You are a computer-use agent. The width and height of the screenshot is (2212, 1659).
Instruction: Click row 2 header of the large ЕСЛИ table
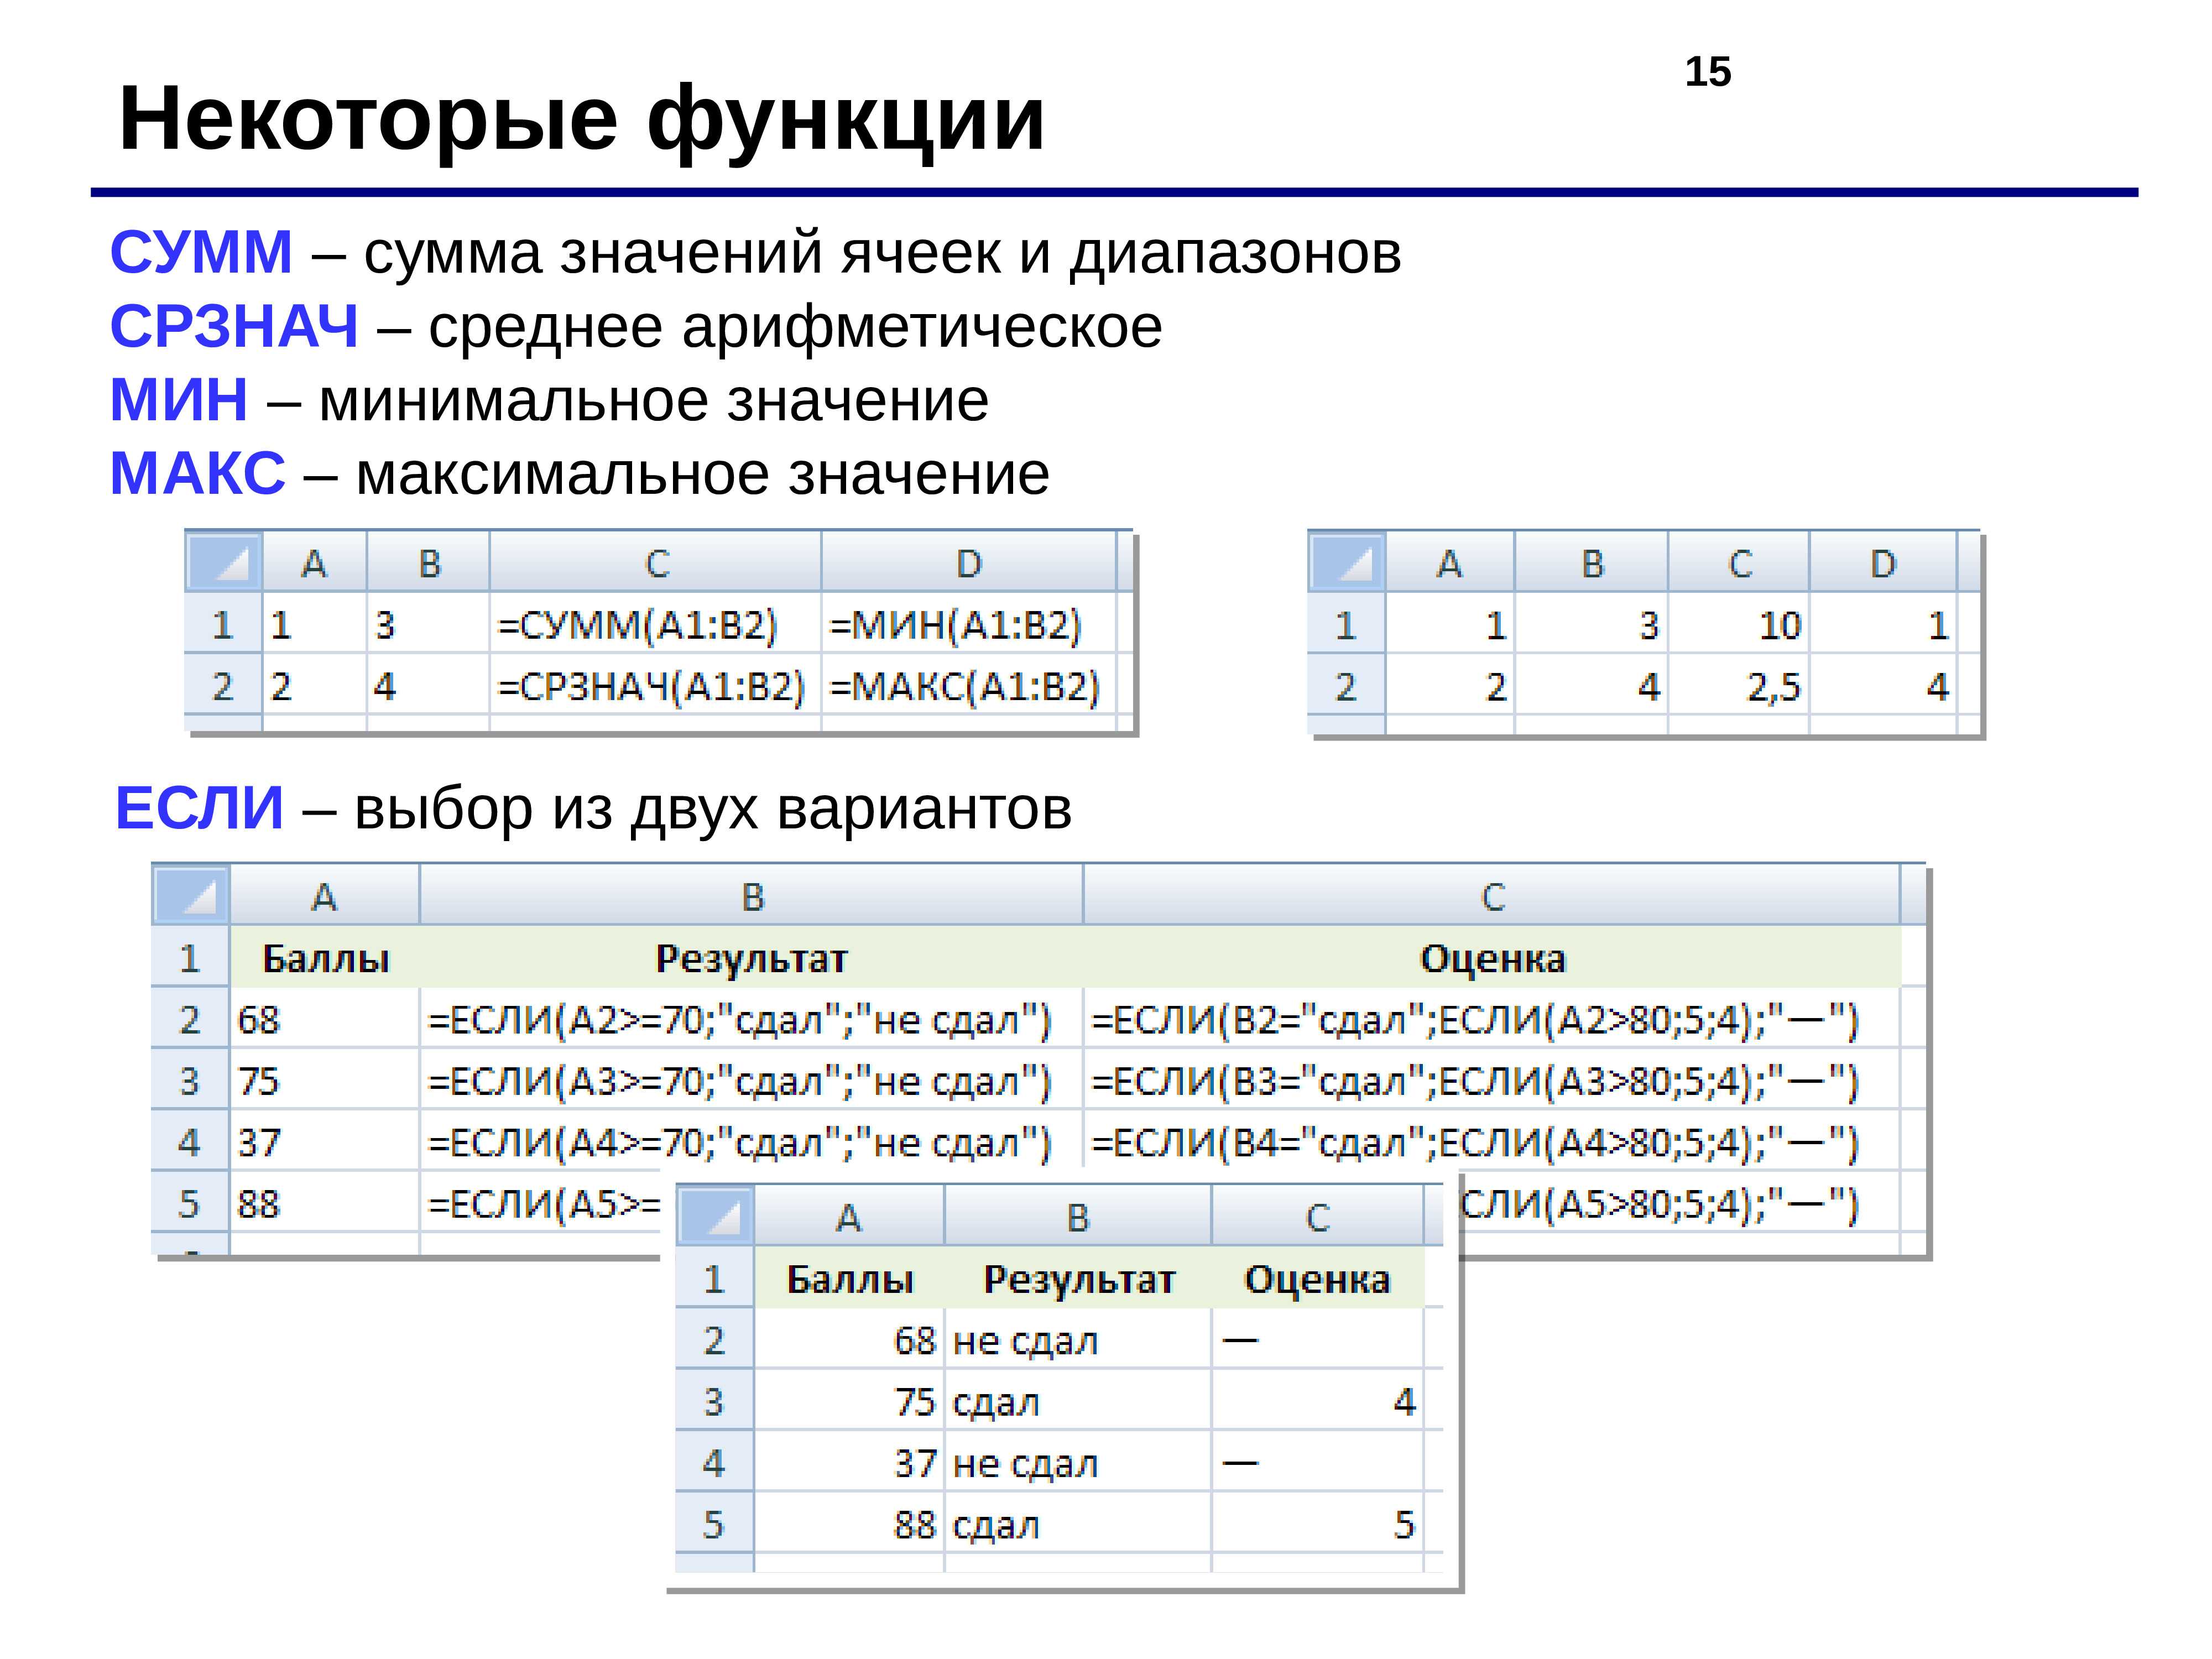pos(190,1019)
